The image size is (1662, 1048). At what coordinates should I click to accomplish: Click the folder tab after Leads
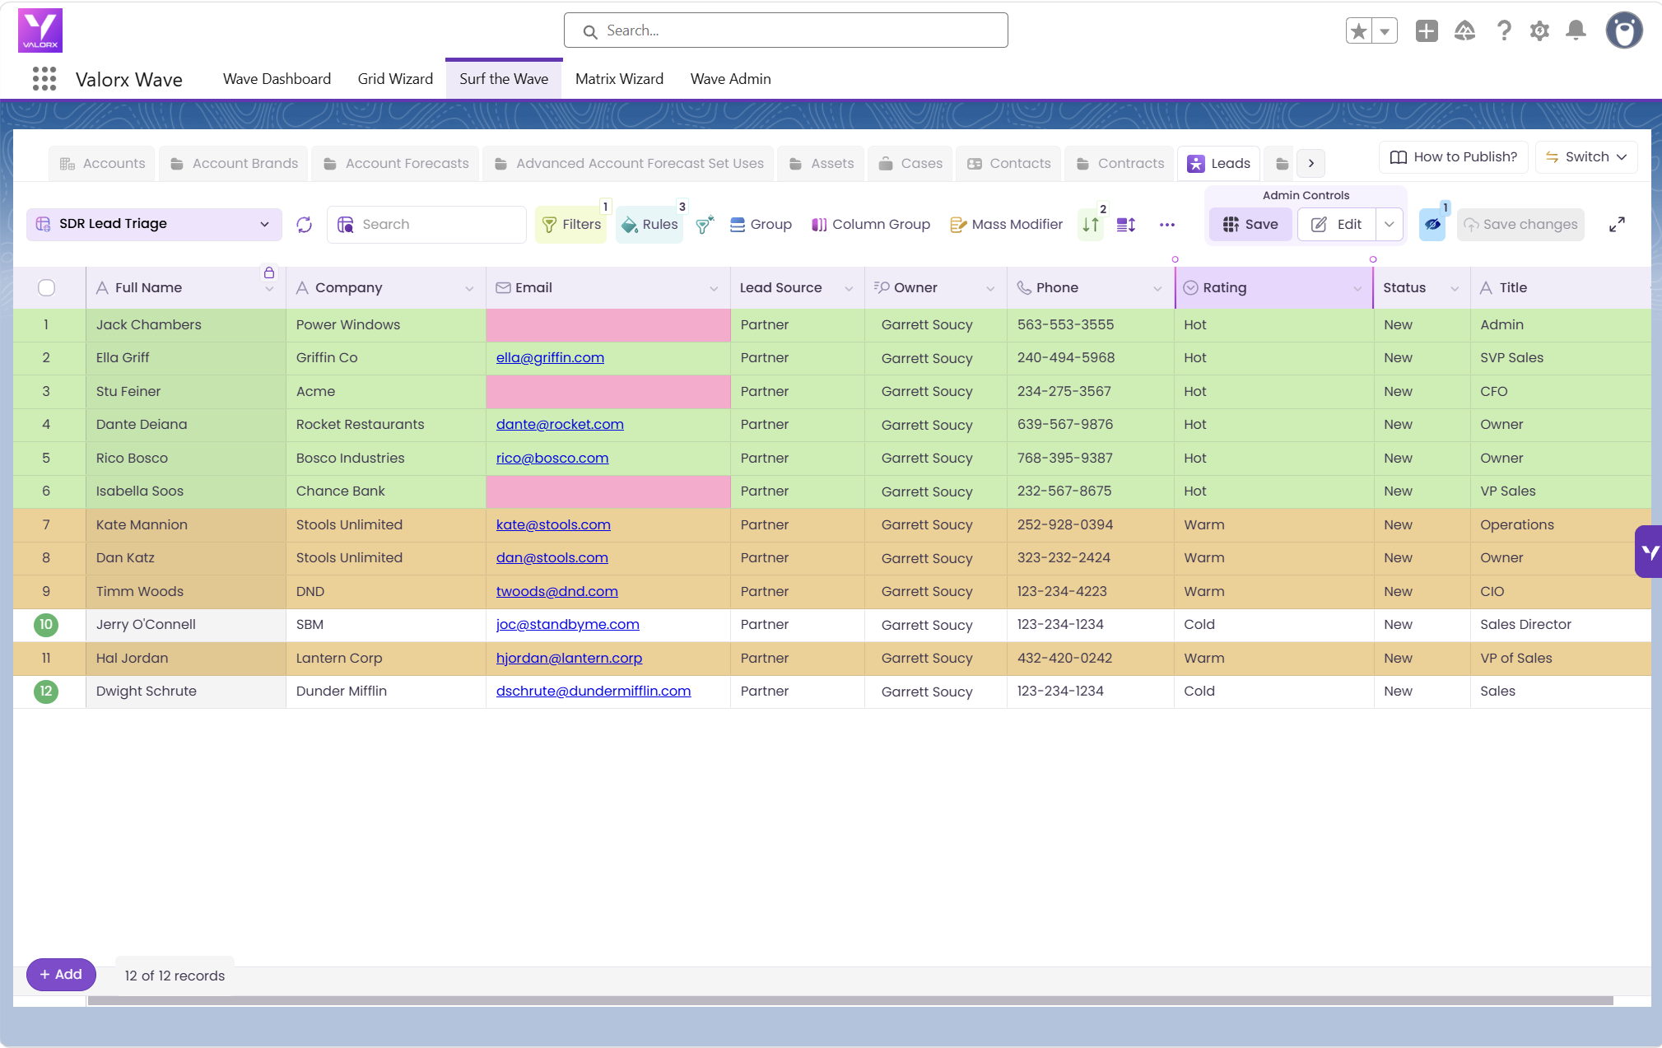tap(1282, 164)
